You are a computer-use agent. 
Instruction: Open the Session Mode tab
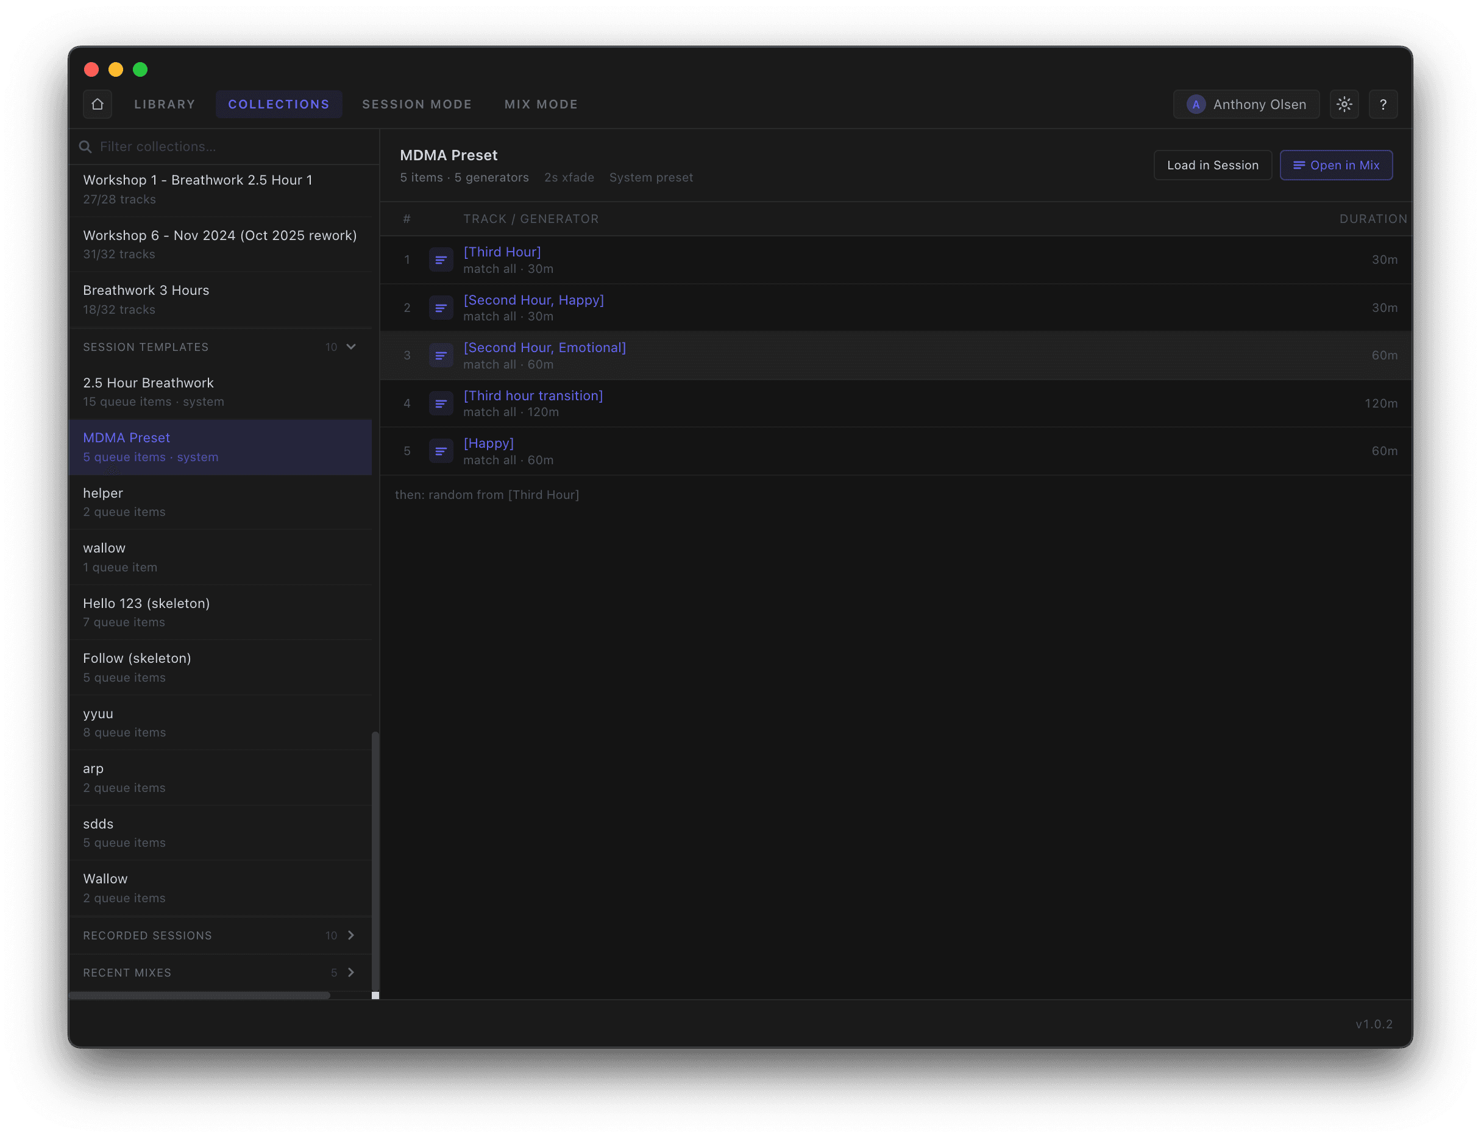417,104
